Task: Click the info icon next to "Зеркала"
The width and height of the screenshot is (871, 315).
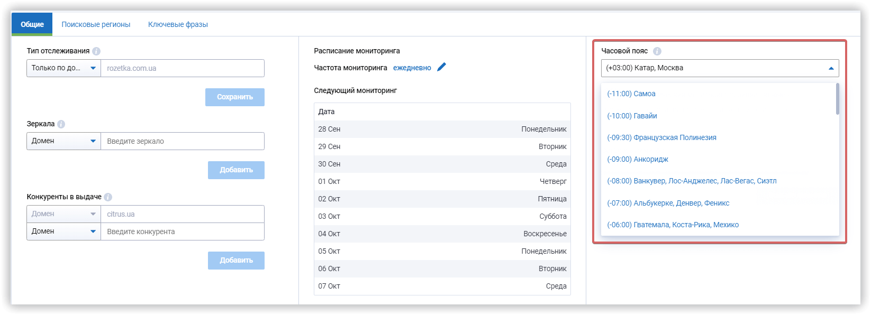Action: tap(62, 124)
